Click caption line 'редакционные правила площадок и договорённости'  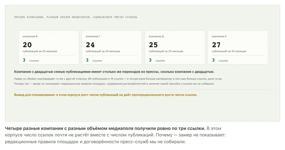95,142
